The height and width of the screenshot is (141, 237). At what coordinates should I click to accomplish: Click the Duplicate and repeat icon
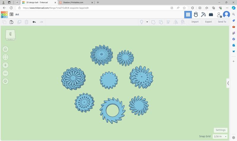click(19, 22)
